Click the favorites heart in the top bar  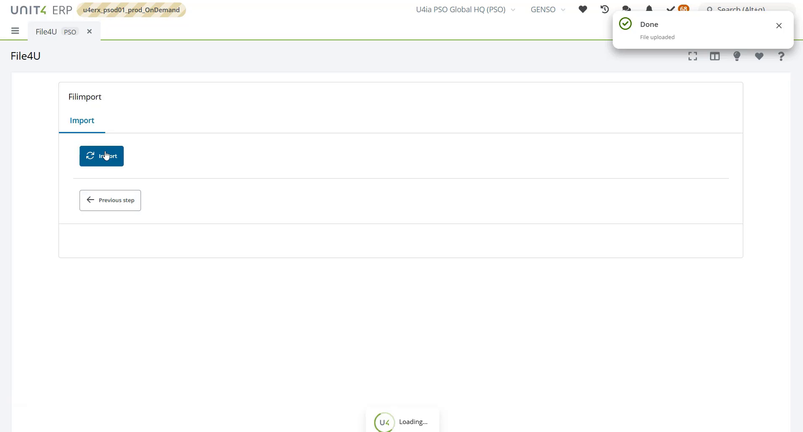[x=582, y=9]
